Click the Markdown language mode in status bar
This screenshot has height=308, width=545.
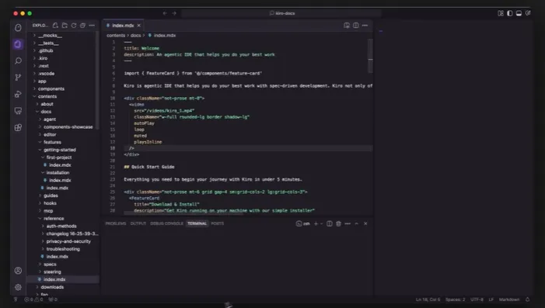(509, 299)
